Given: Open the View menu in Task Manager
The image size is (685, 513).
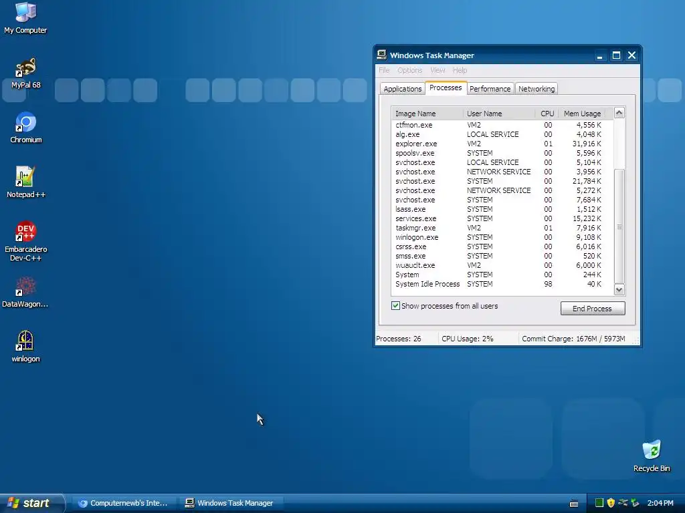Looking at the screenshot, I should coord(437,70).
